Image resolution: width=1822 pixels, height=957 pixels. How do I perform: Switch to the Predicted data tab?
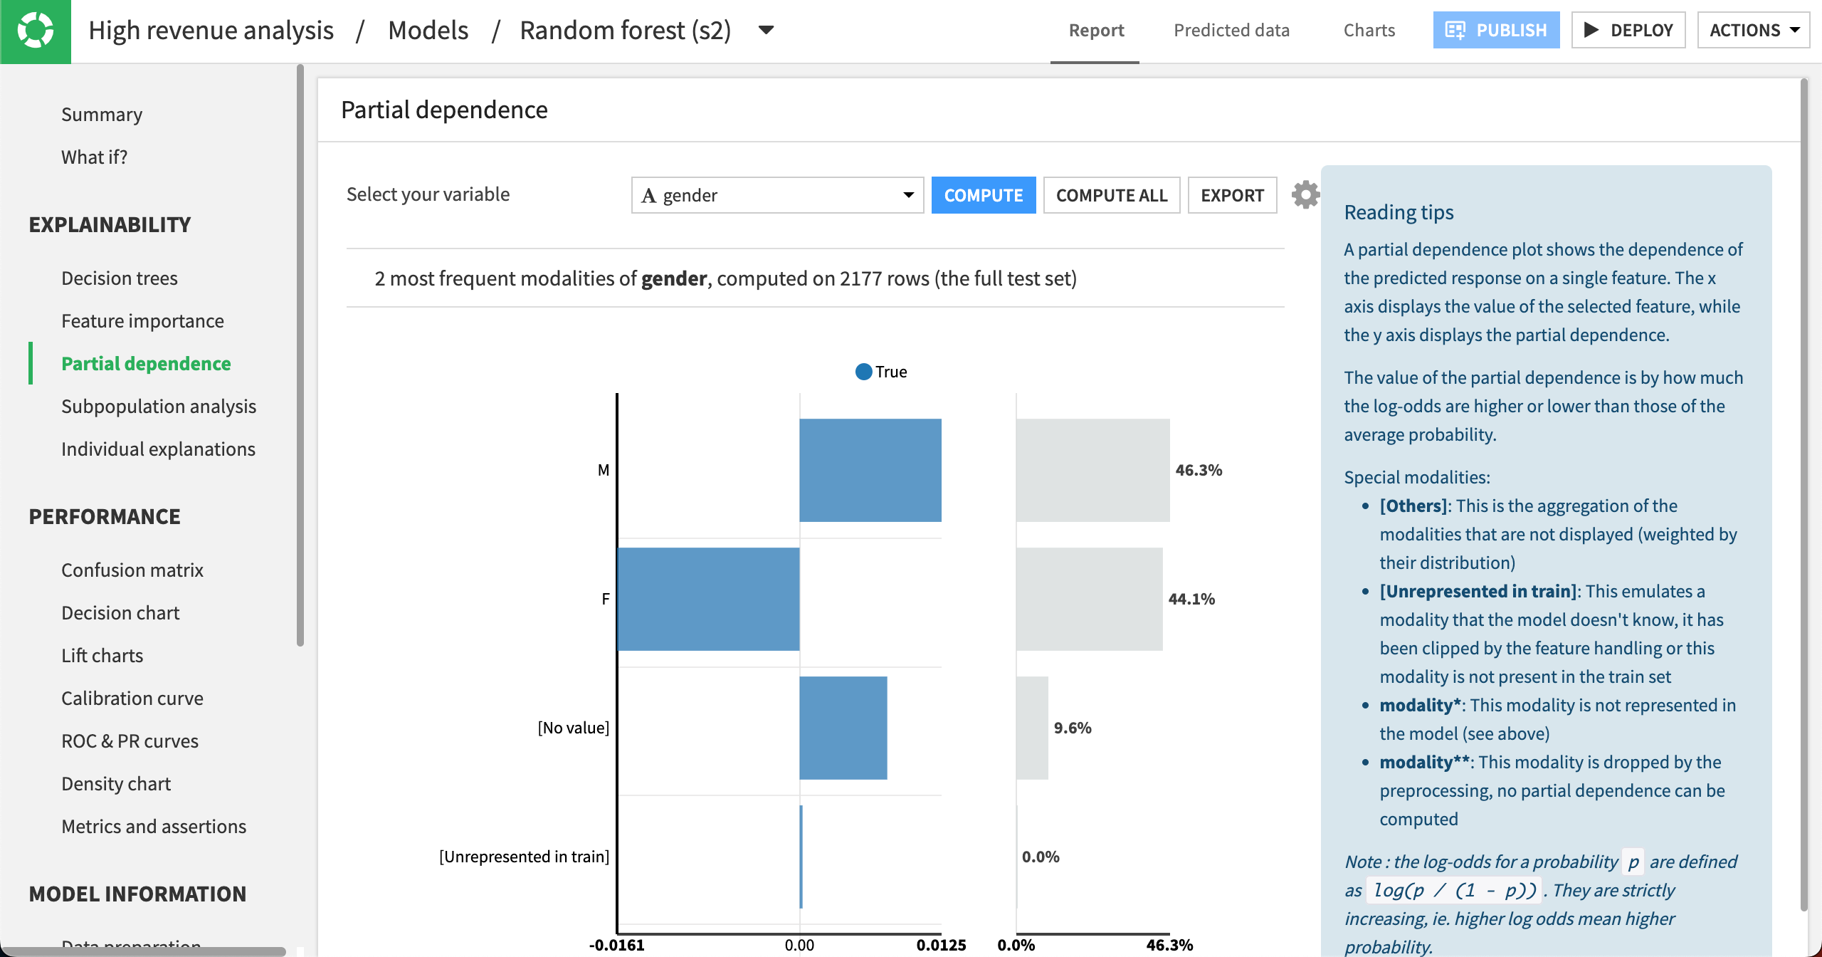(x=1231, y=30)
